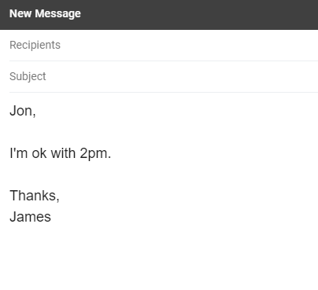Screen dimensions: 318x290
Task: Click the empty area right of "Recipients"
Action: point(189,45)
